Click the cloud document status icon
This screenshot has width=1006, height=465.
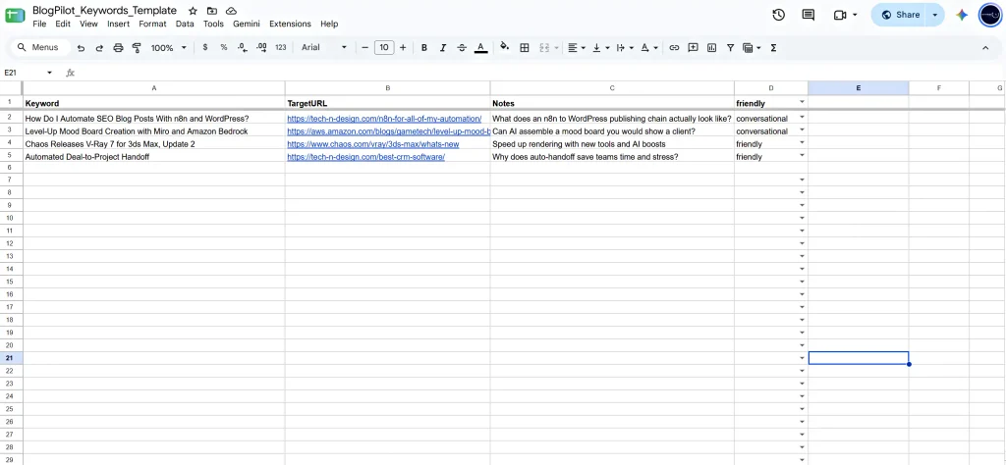click(231, 11)
